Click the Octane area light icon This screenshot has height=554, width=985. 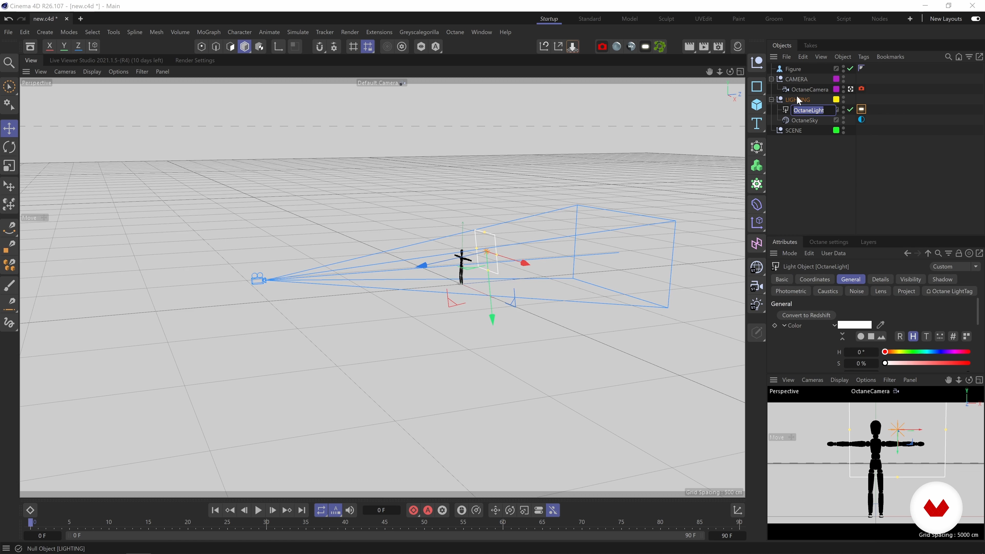coord(645,47)
